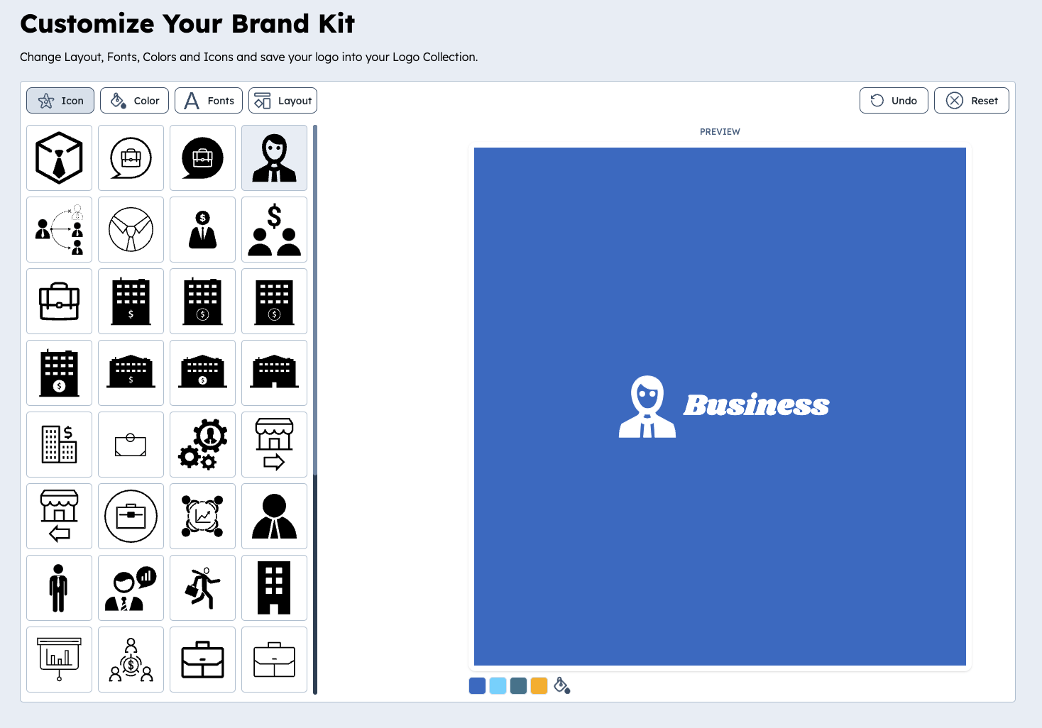
Task: Click the Business logo text in preview
Action: (757, 405)
